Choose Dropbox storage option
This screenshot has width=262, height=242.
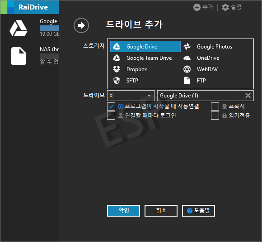pos(145,69)
